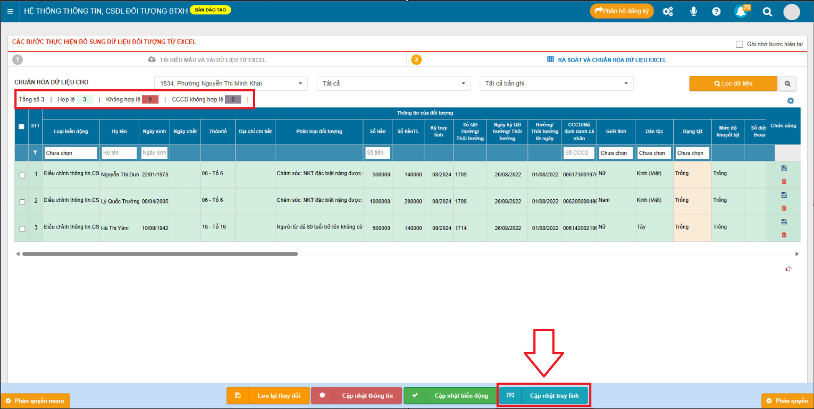Open the 'Giới tính' filter dropdown
The image size is (814, 409).
pyautogui.click(x=615, y=153)
